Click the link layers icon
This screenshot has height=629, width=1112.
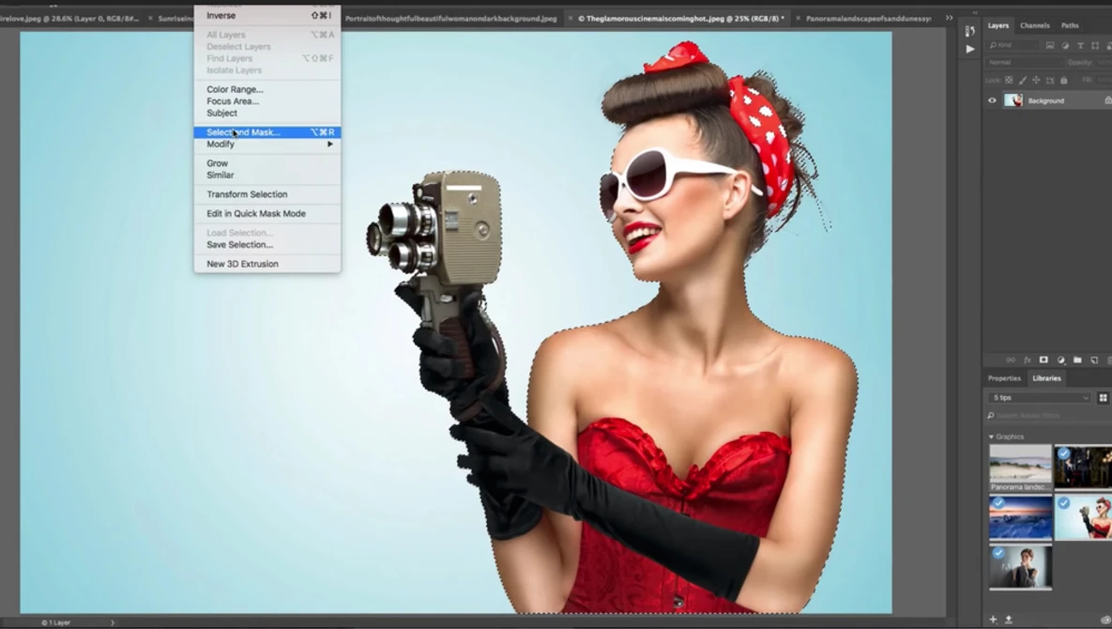pyautogui.click(x=1010, y=361)
